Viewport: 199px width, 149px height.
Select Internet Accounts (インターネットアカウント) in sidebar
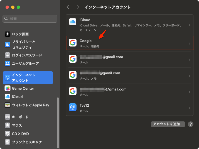click(28, 78)
